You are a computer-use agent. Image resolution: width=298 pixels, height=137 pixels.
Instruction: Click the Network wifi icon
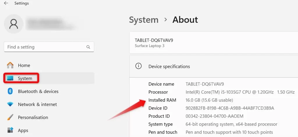click(10, 104)
